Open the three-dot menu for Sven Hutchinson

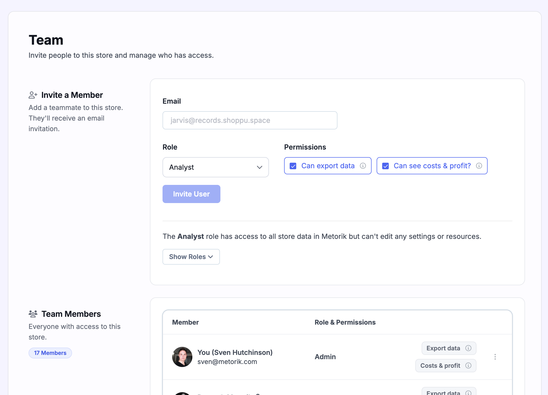pos(495,357)
